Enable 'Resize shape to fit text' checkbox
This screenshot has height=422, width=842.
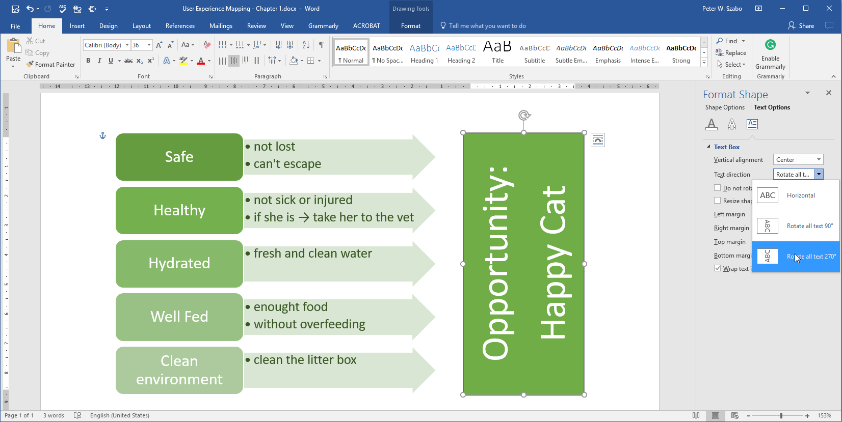[x=718, y=201]
